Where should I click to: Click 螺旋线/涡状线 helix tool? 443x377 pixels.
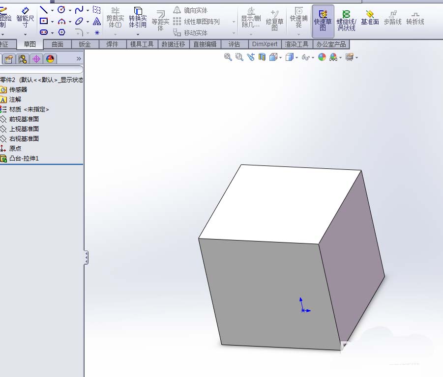coord(346,20)
